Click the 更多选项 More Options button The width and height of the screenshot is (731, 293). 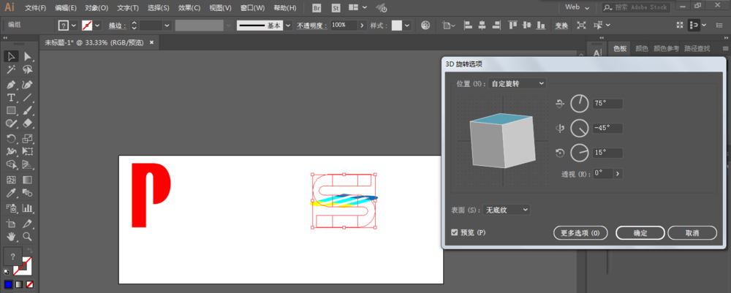click(580, 233)
